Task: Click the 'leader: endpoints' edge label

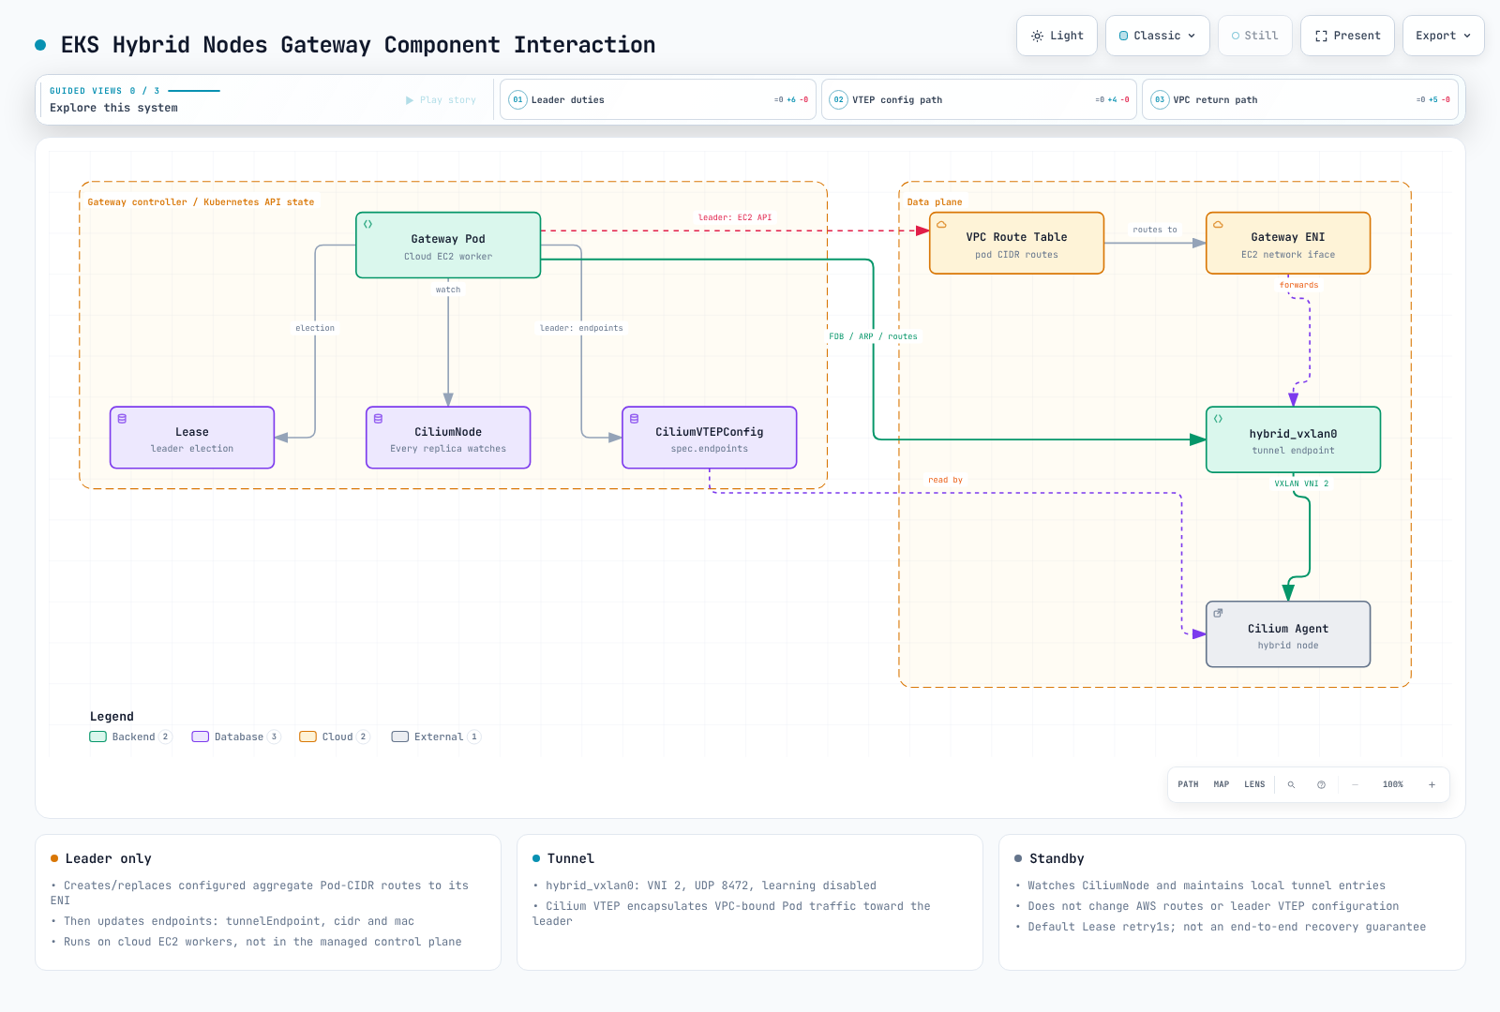Action: (x=581, y=328)
